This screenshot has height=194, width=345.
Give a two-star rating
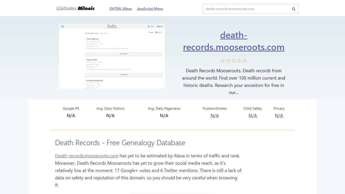(x=228, y=61)
